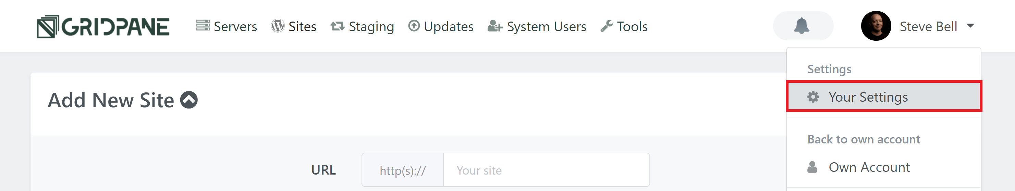Open notifications with the bell icon
Viewport: 1015px width, 191px height.
[802, 26]
